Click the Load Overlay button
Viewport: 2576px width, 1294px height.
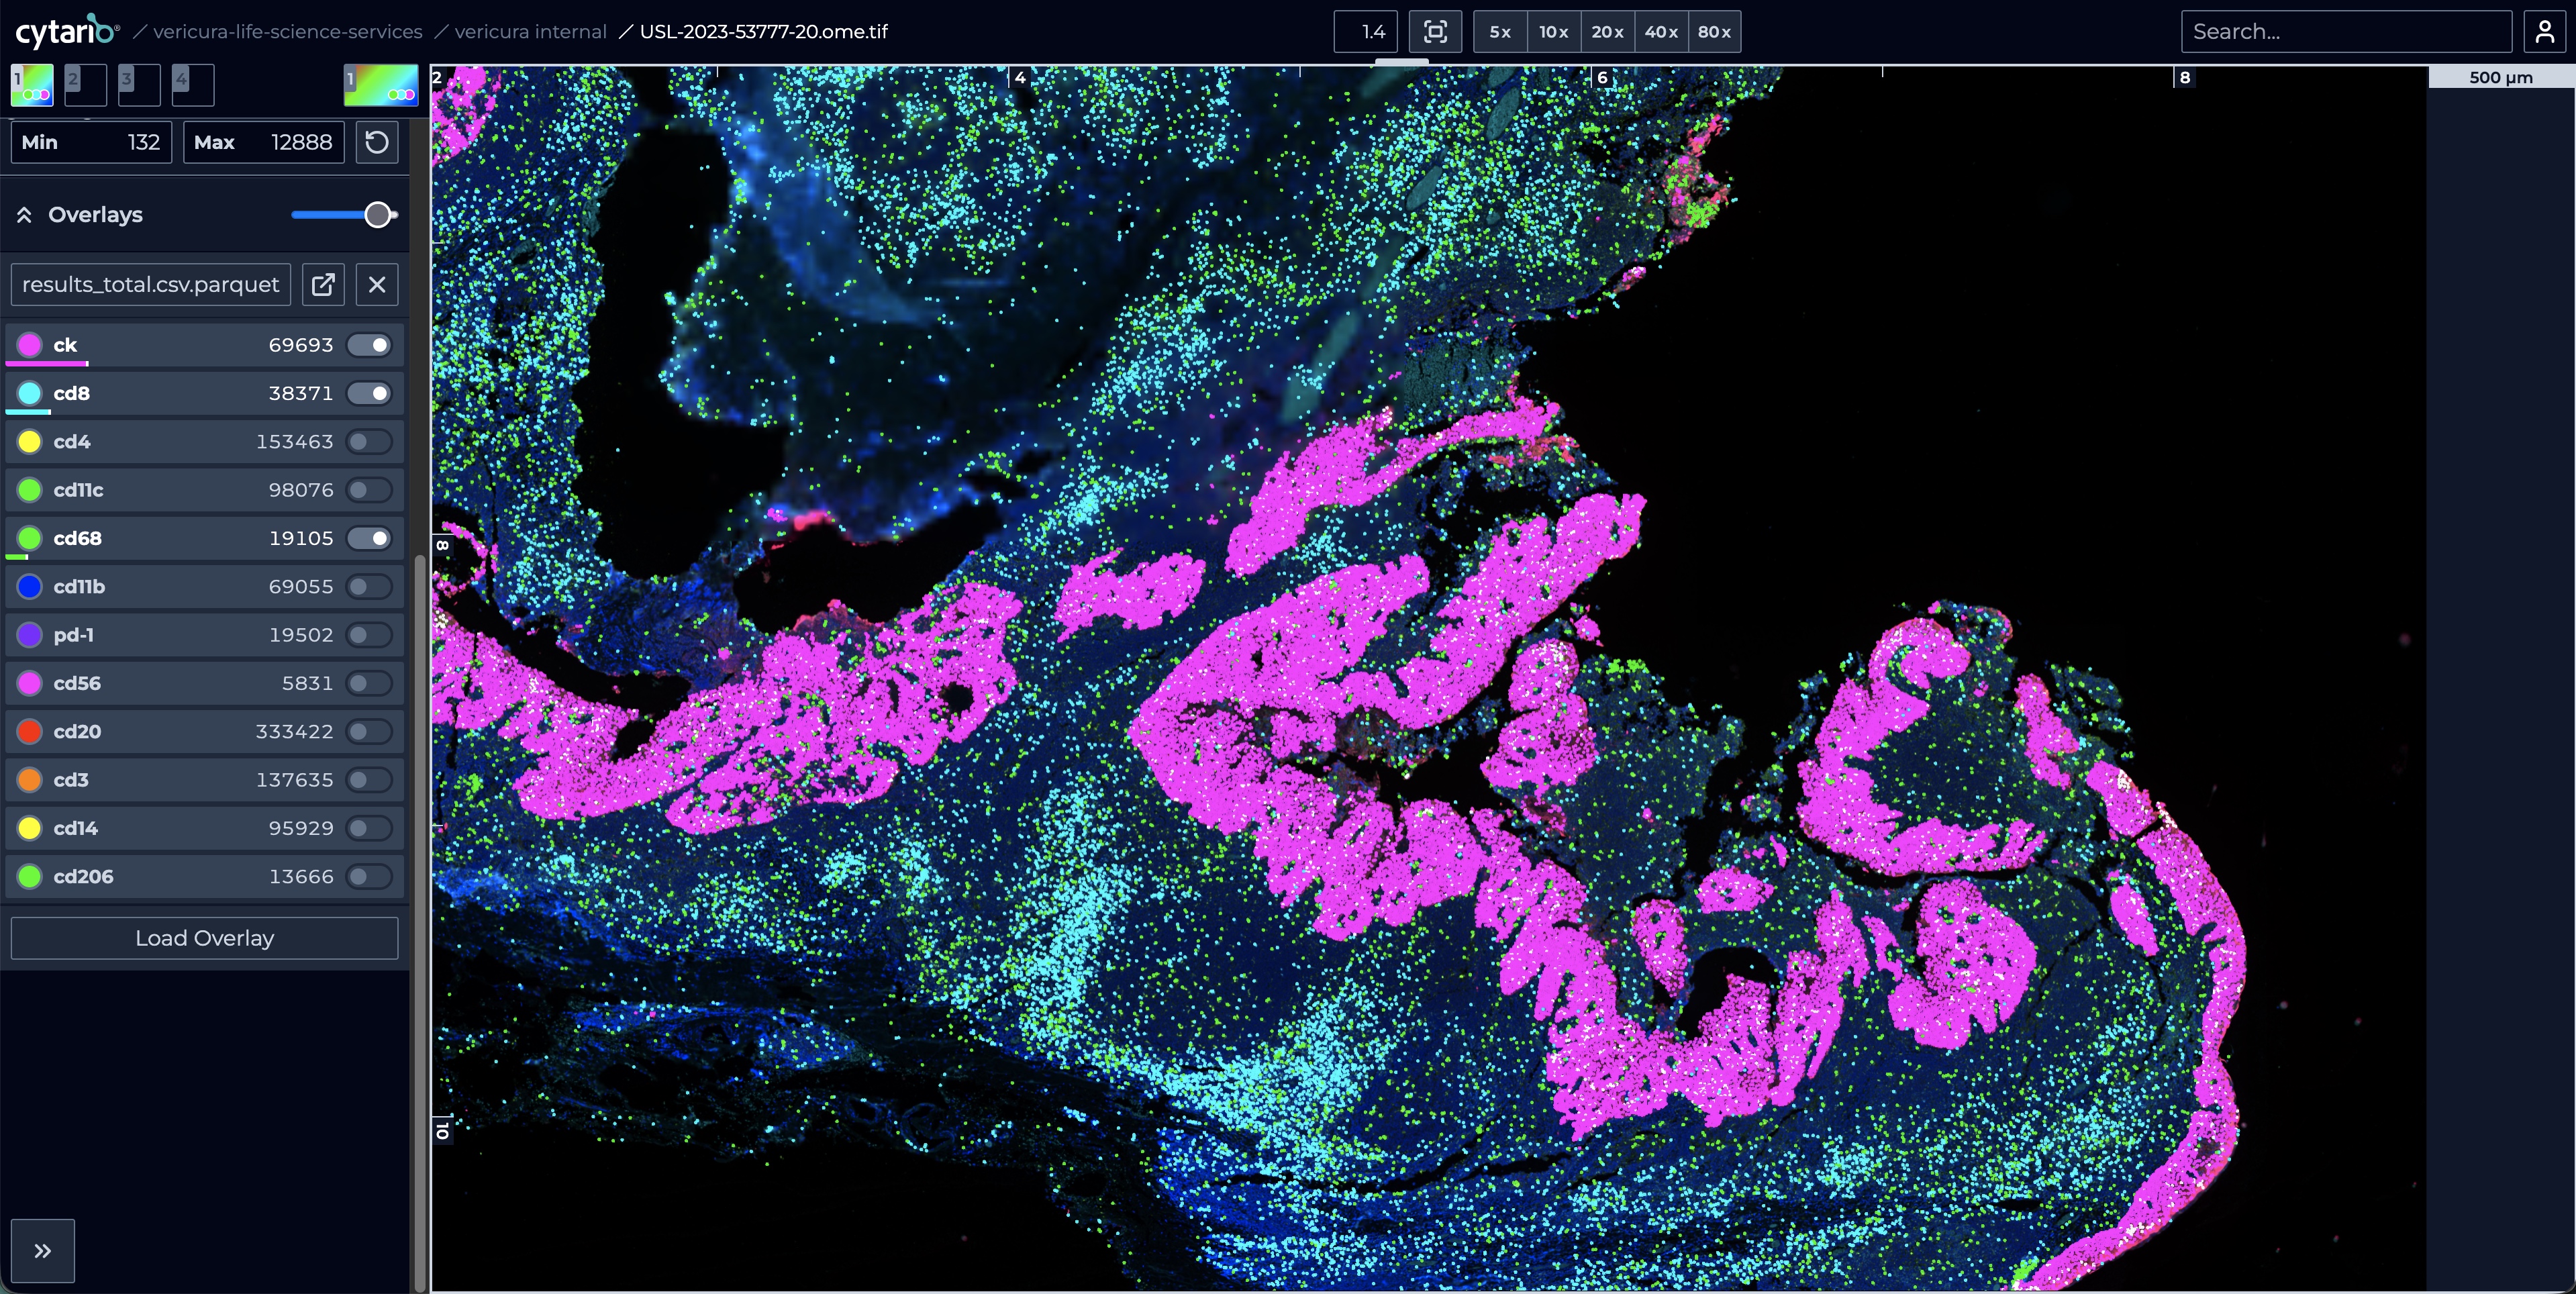(204, 938)
